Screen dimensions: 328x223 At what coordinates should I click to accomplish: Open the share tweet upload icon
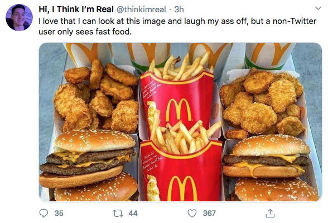point(270,213)
